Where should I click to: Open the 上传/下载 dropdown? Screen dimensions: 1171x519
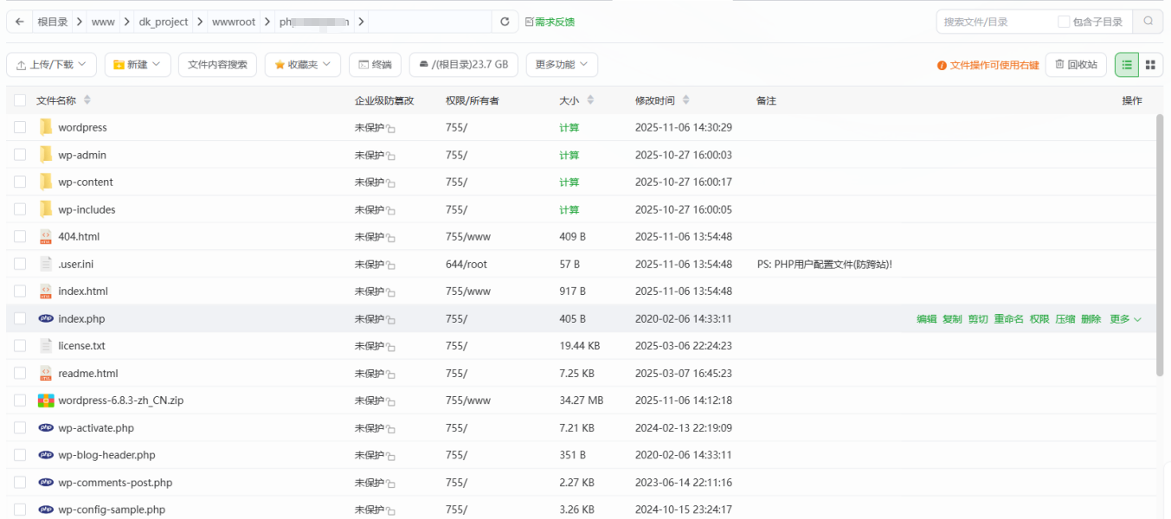[x=51, y=64]
